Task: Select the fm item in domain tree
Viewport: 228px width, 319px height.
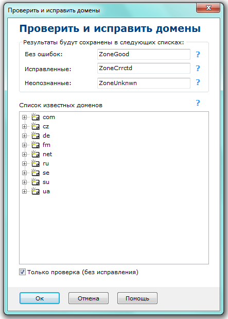Action: coord(46,145)
